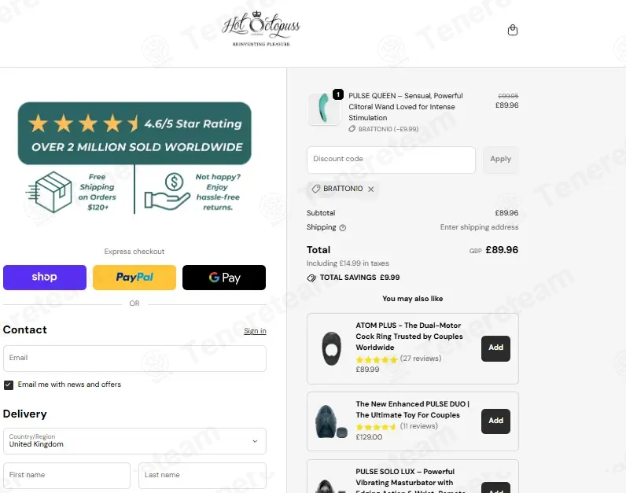
Task: Click the ATOM PLUS £89.99 price
Action: [367, 370]
